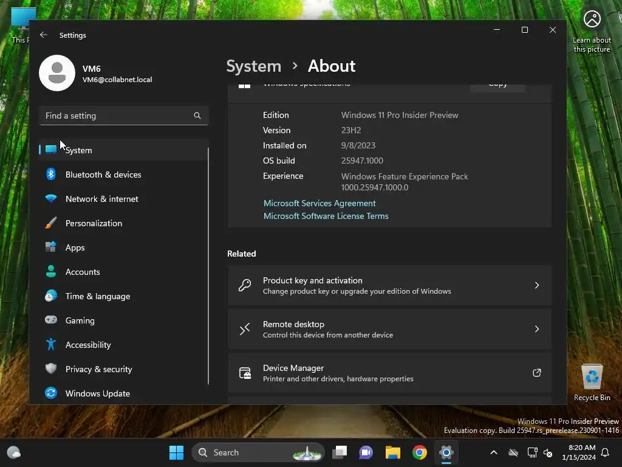Click the magnifier icon in Find a setting
This screenshot has height=467, width=622.
[x=197, y=116]
